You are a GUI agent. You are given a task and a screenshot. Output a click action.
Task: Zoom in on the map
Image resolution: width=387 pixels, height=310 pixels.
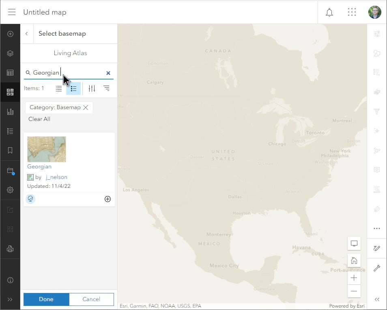coord(354,278)
